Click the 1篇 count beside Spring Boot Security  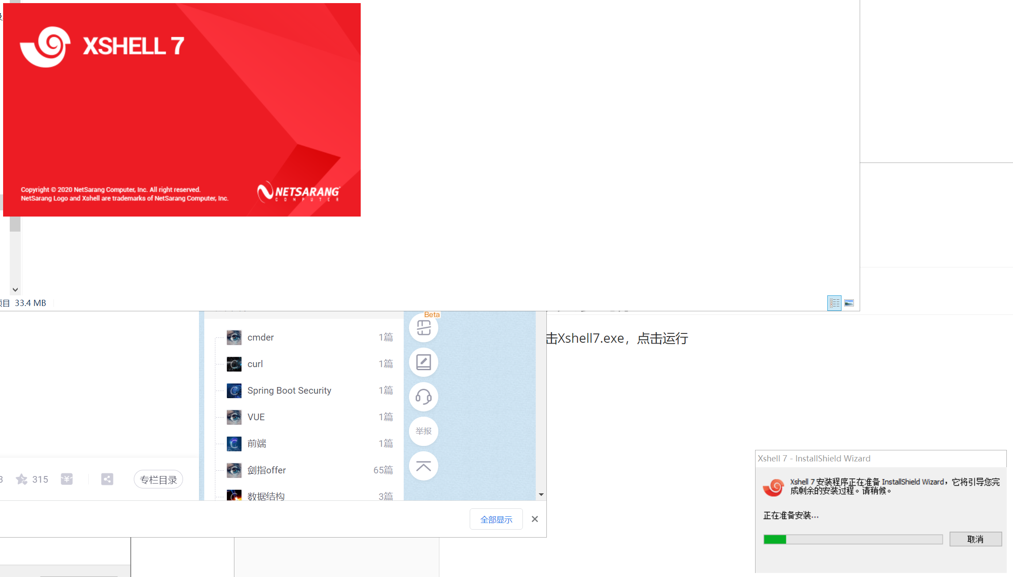pyautogui.click(x=386, y=391)
